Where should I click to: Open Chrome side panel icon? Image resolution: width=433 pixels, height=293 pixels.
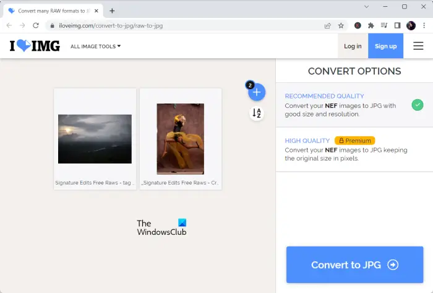(x=397, y=25)
